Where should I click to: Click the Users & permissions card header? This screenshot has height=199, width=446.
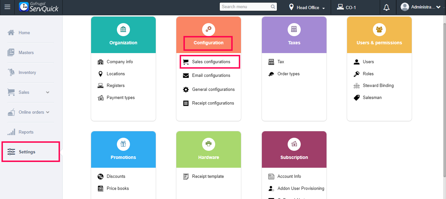click(379, 35)
